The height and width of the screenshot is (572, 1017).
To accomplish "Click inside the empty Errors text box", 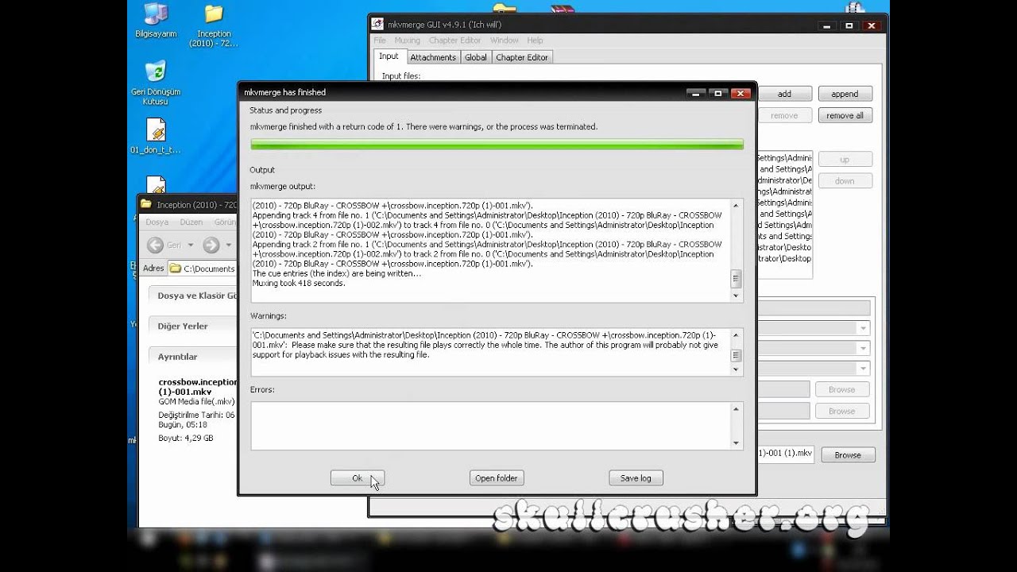I will (x=490, y=426).
